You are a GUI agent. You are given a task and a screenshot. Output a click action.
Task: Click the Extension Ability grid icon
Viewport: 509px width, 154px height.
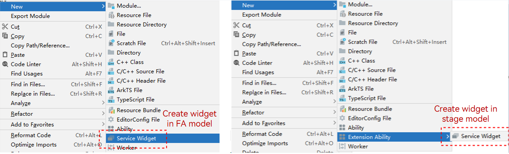[x=342, y=137]
